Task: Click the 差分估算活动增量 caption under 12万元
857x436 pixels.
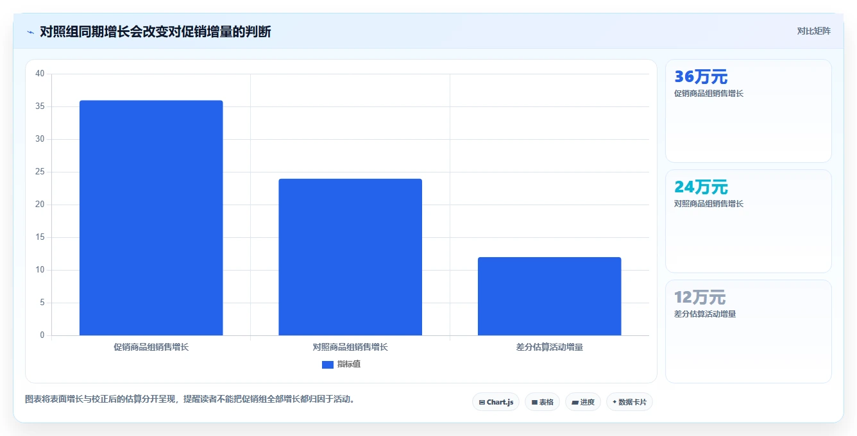Action: point(705,314)
